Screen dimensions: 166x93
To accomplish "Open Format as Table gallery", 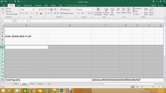I will click(106, 11).
